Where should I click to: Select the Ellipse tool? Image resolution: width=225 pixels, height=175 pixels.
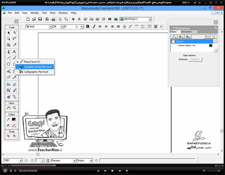point(9,64)
